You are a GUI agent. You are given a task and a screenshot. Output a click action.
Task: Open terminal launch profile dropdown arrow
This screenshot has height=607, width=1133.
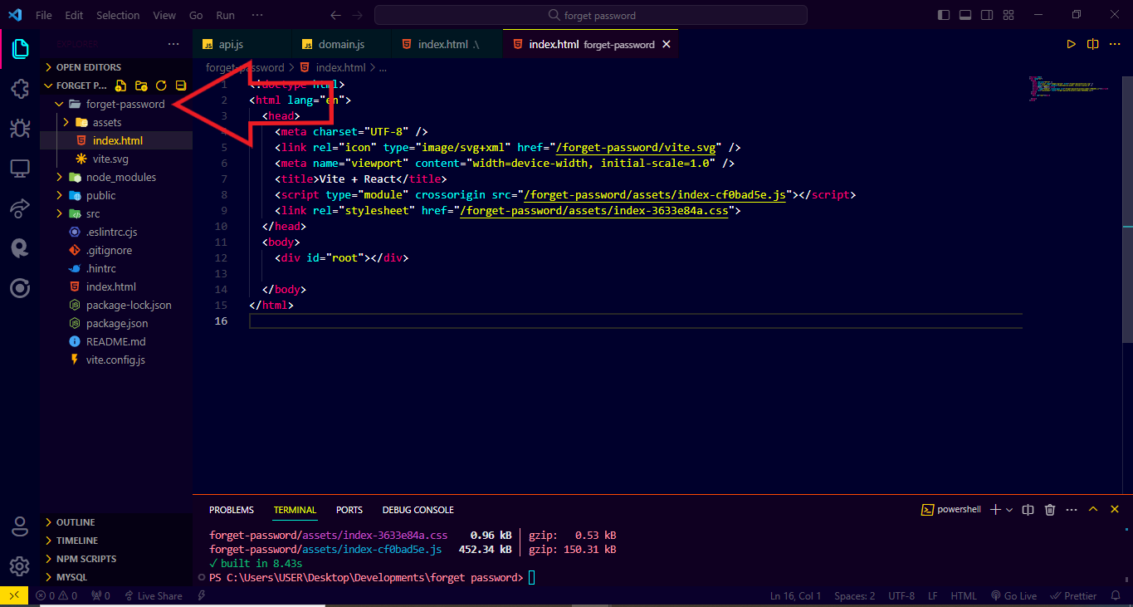pyautogui.click(x=1009, y=510)
